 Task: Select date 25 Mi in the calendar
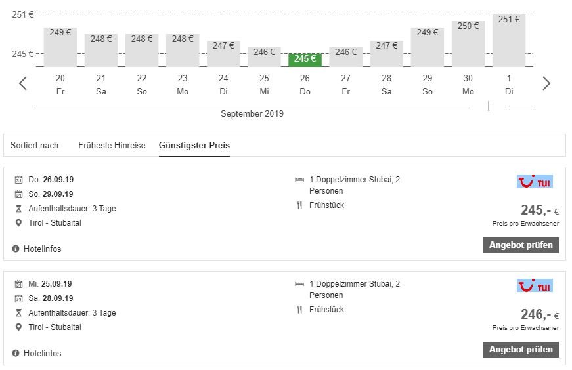point(264,85)
